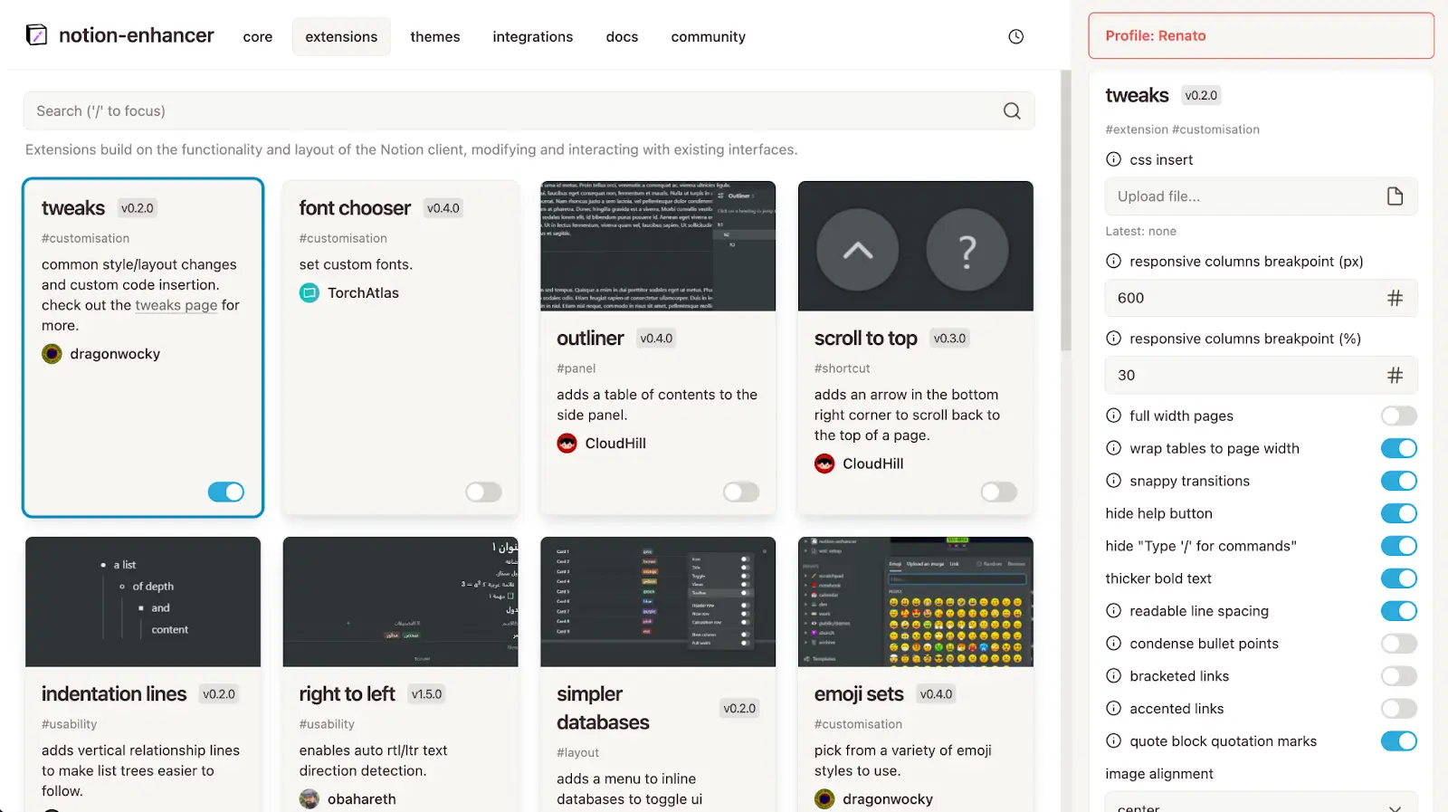The image size is (1448, 812).
Task: Click info icon beside full width pages
Action: 1113,416
